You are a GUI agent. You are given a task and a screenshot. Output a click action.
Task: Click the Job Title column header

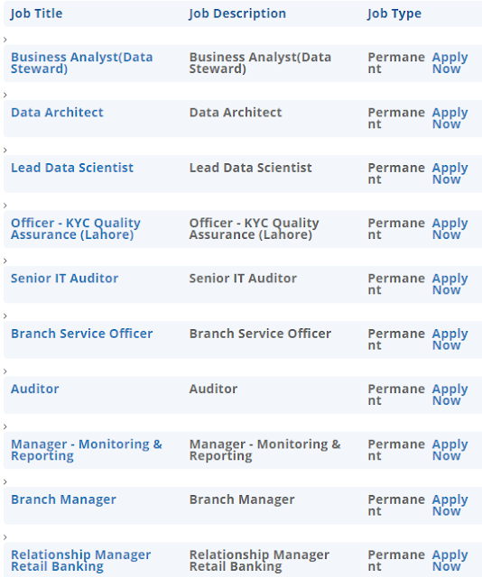[x=36, y=14]
